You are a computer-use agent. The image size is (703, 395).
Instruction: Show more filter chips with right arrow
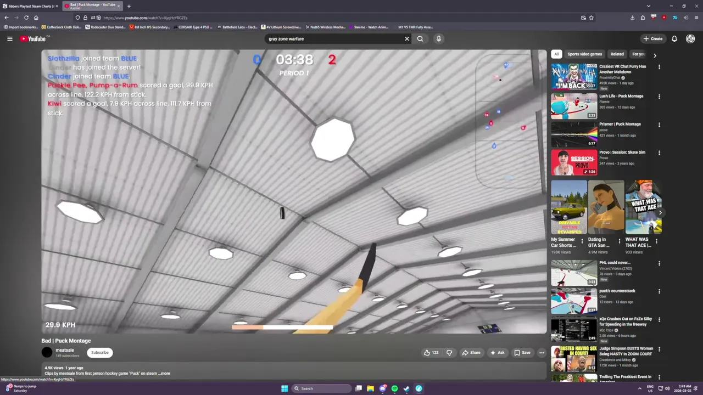pyautogui.click(x=655, y=55)
